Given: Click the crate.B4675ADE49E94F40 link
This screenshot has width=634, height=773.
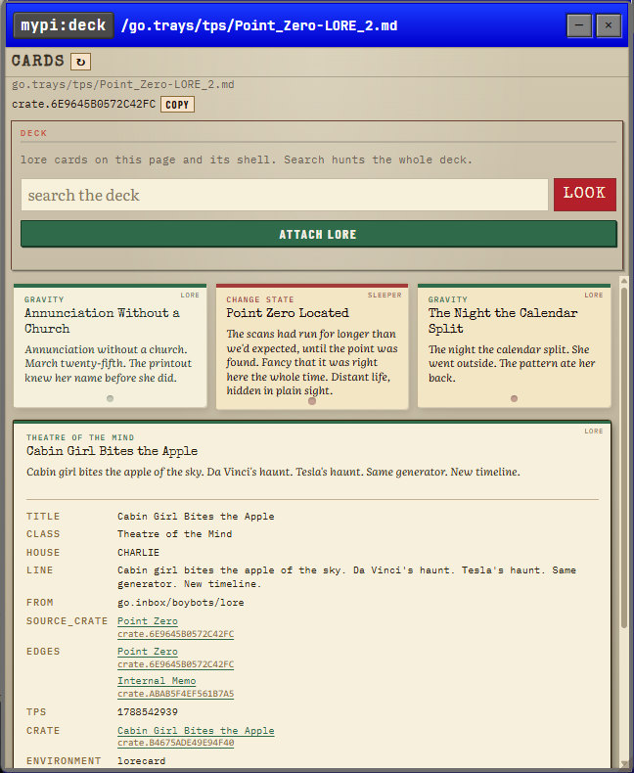Looking at the screenshot, I should [175, 743].
